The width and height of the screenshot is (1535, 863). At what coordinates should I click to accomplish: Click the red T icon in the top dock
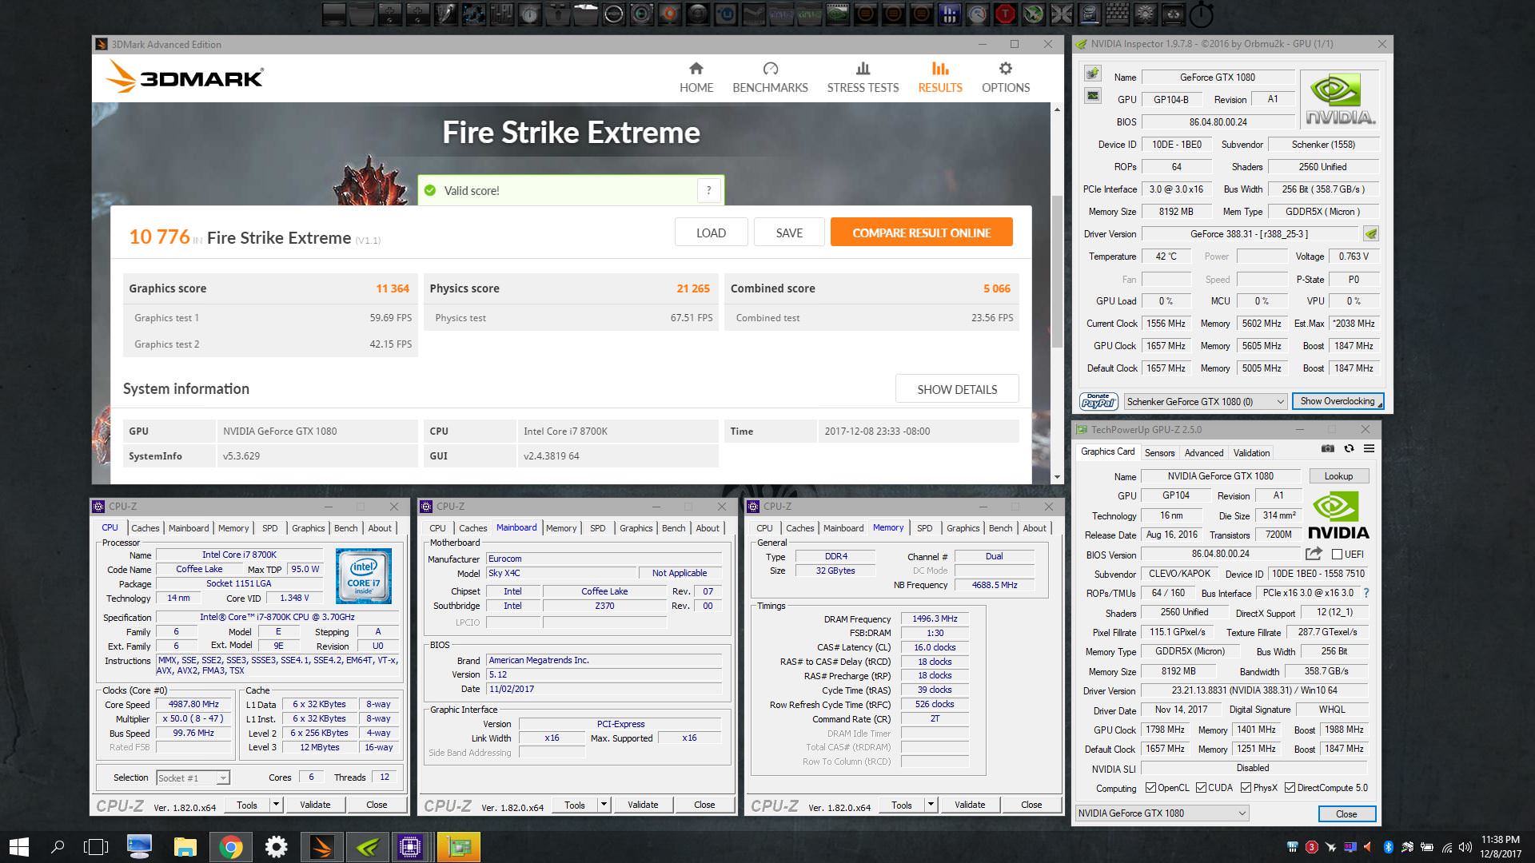tap(1005, 14)
